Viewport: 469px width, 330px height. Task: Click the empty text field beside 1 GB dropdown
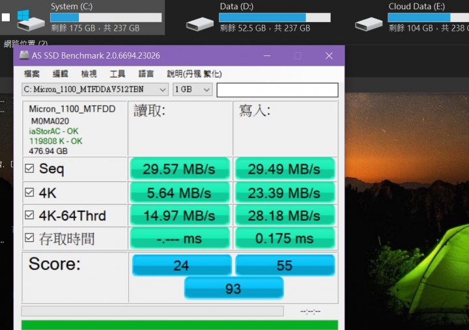point(277,90)
